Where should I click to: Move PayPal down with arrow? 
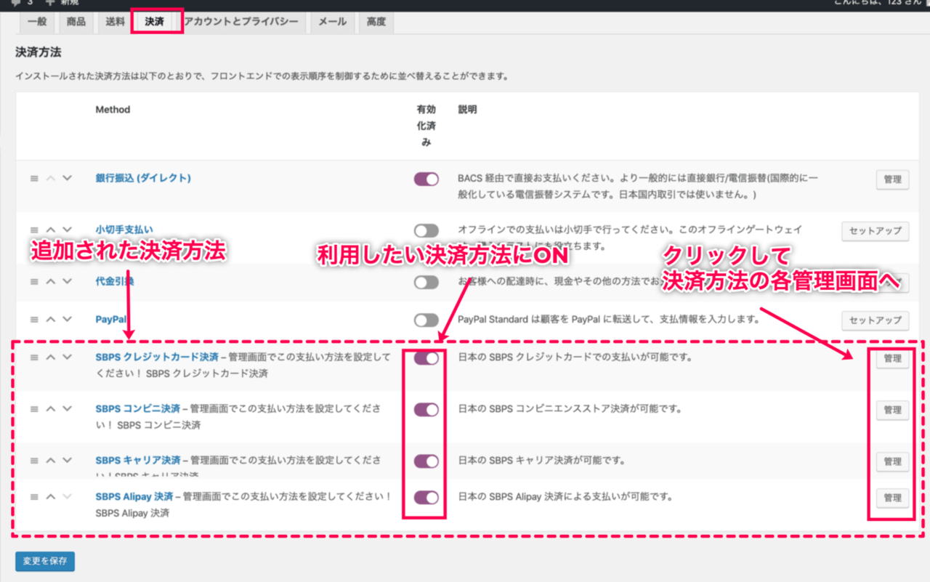coord(67,320)
